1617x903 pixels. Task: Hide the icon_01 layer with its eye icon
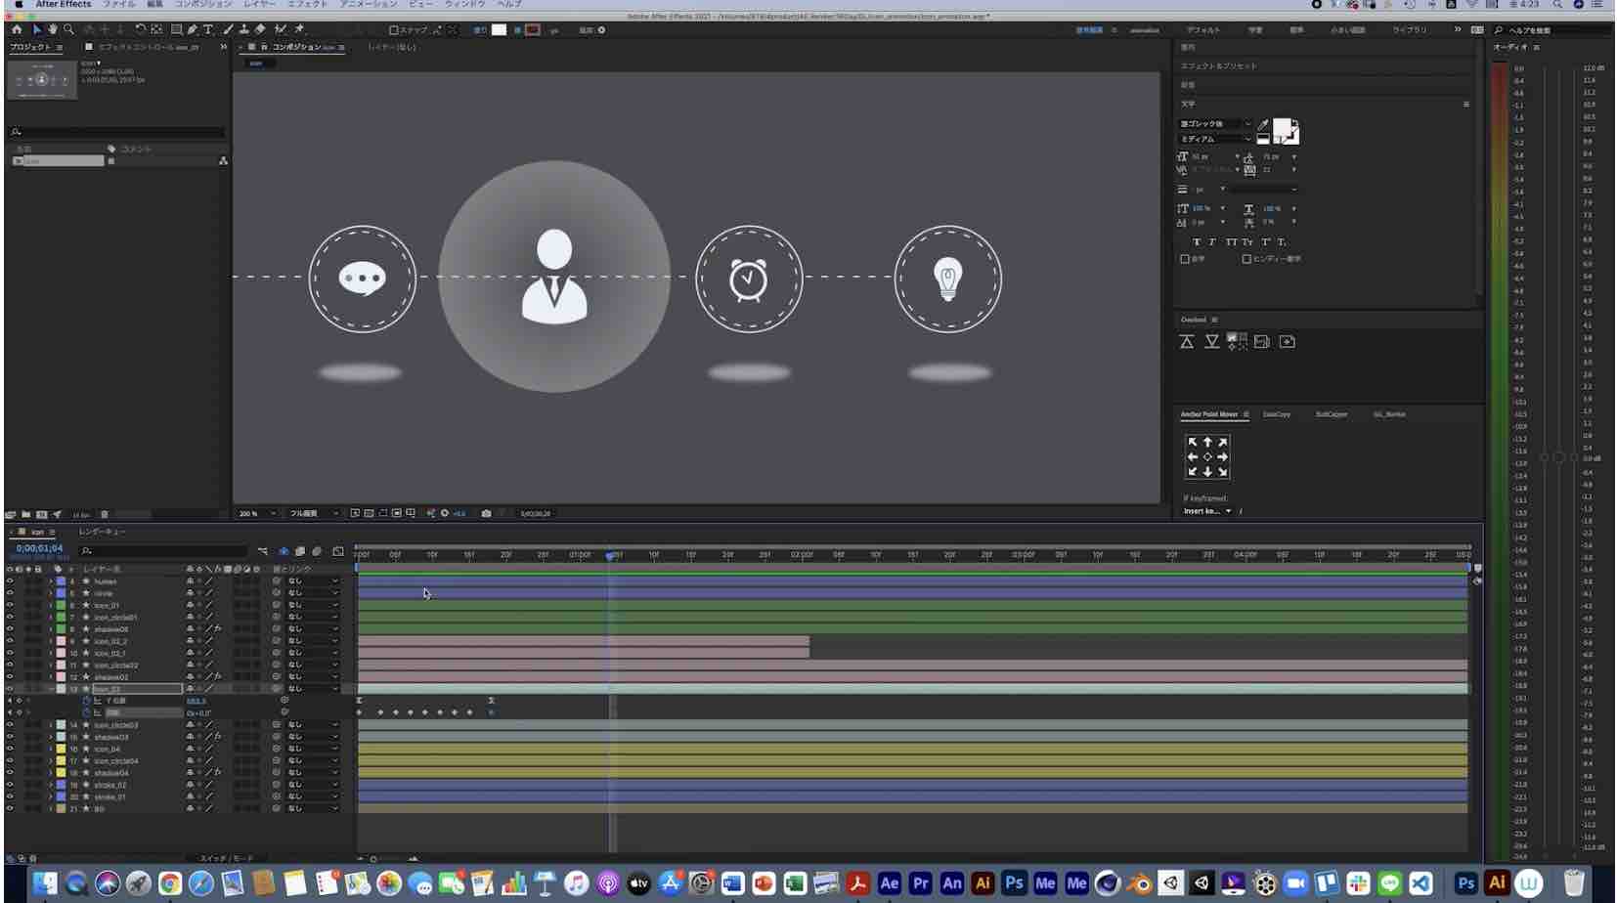point(10,605)
